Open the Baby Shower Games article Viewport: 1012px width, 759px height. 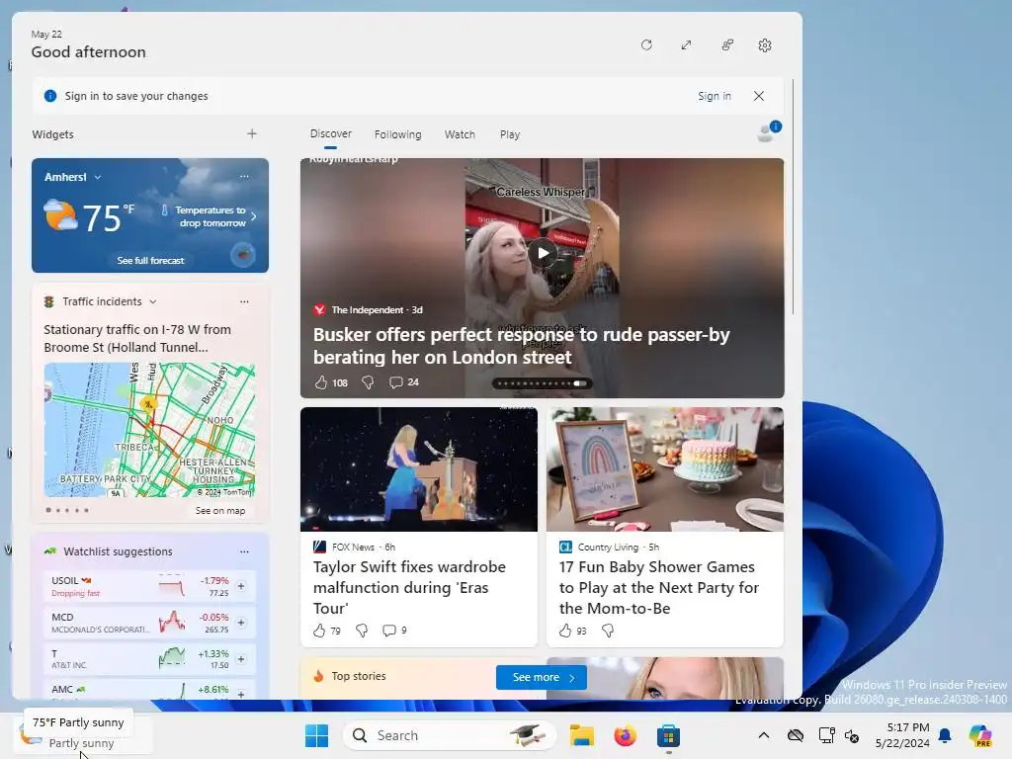(x=659, y=587)
